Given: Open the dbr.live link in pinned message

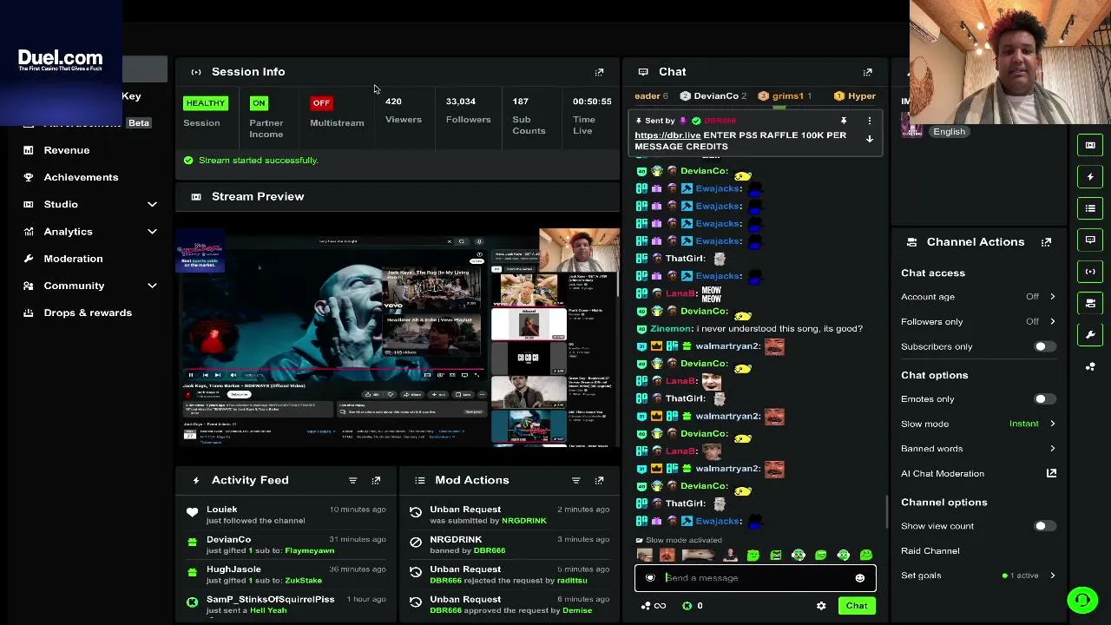Looking at the screenshot, I should 667,135.
